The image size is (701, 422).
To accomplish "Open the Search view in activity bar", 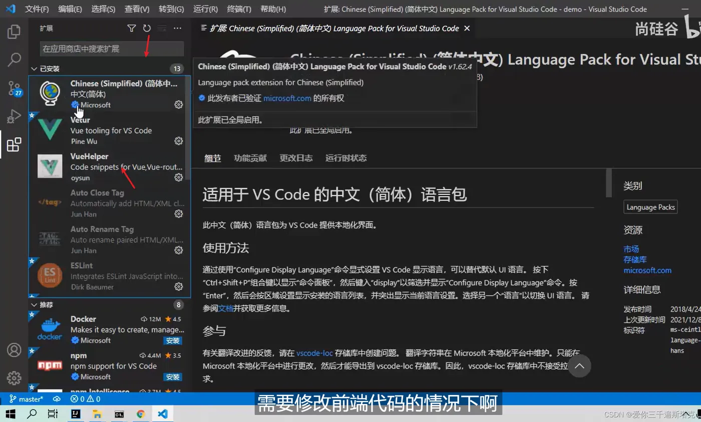I will pyautogui.click(x=14, y=60).
